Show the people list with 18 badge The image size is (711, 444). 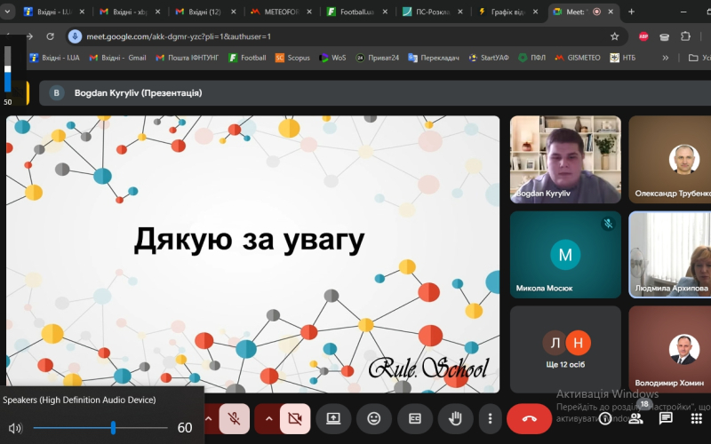[636, 418]
